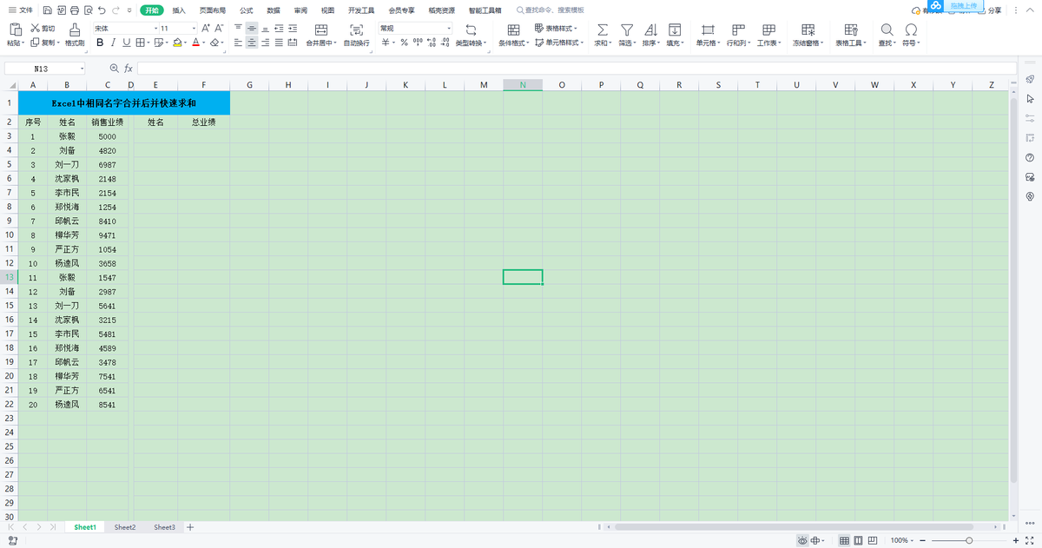Toggle eye protection mode in status bar
Screen dimensions: 1042x548
[802, 540]
